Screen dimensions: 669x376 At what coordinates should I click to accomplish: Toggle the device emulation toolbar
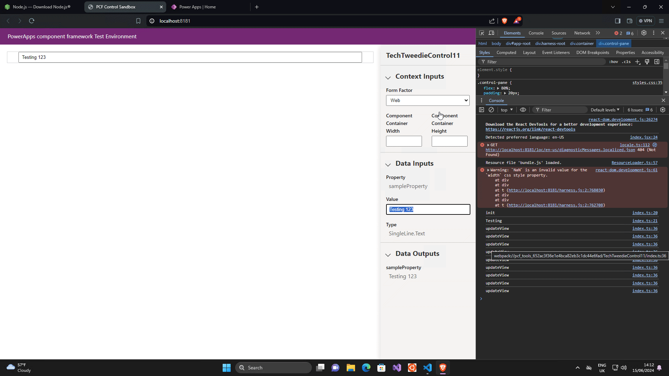tap(492, 33)
